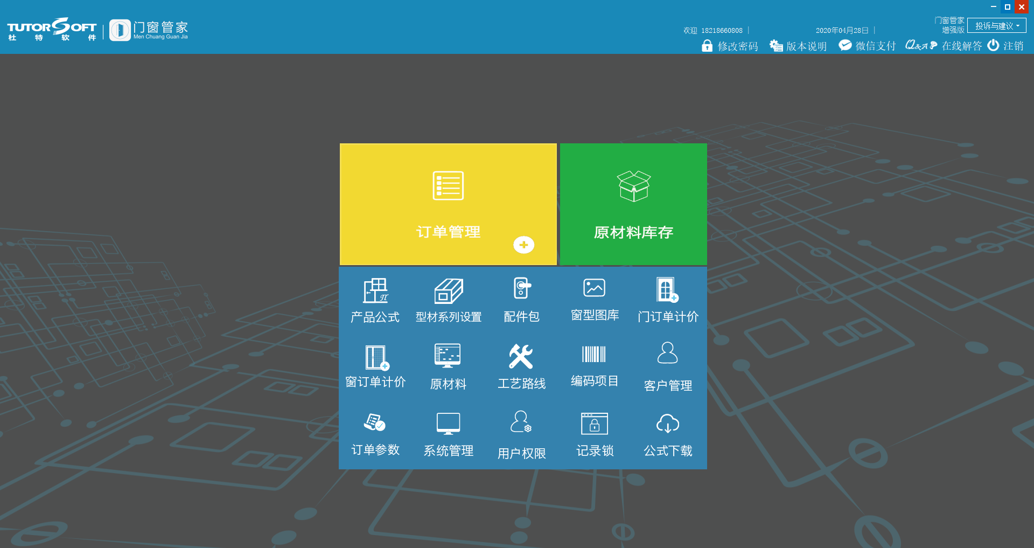Viewport: 1034px width, 548px height.
Task: Click the date 2020年04月28日
Action: click(842, 31)
